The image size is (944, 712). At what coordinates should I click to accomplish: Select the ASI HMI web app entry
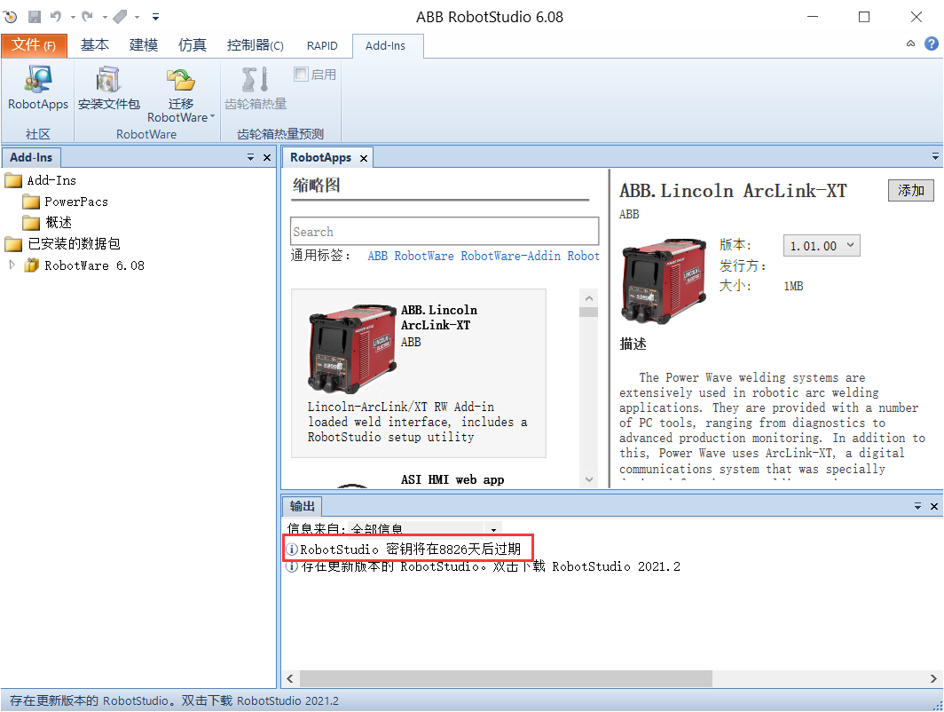pyautogui.click(x=452, y=480)
